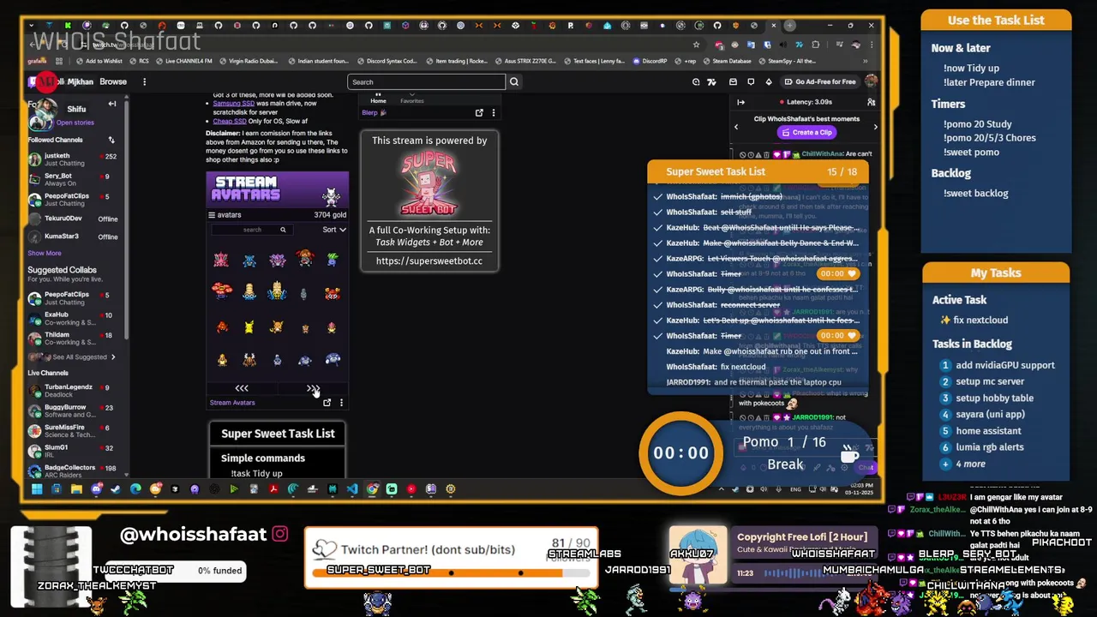This screenshot has height=617, width=1097.
Task: Expand Show More followed channels
Action: coord(45,254)
